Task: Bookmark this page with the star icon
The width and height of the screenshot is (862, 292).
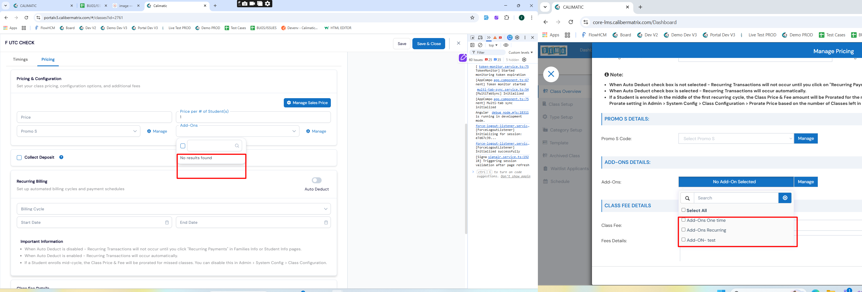Action: coord(472,18)
